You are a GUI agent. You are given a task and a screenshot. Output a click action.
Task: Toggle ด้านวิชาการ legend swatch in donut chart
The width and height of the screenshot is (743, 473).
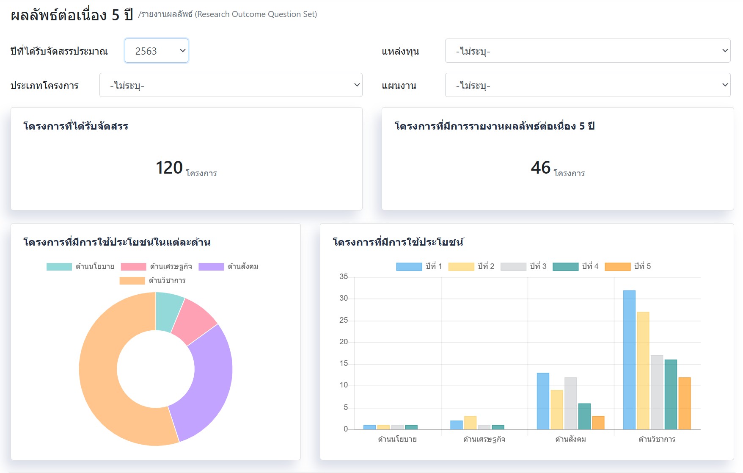coord(132,280)
